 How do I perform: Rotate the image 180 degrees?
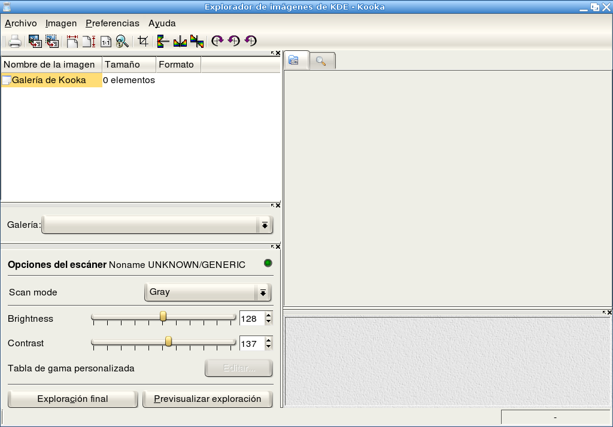tap(251, 41)
